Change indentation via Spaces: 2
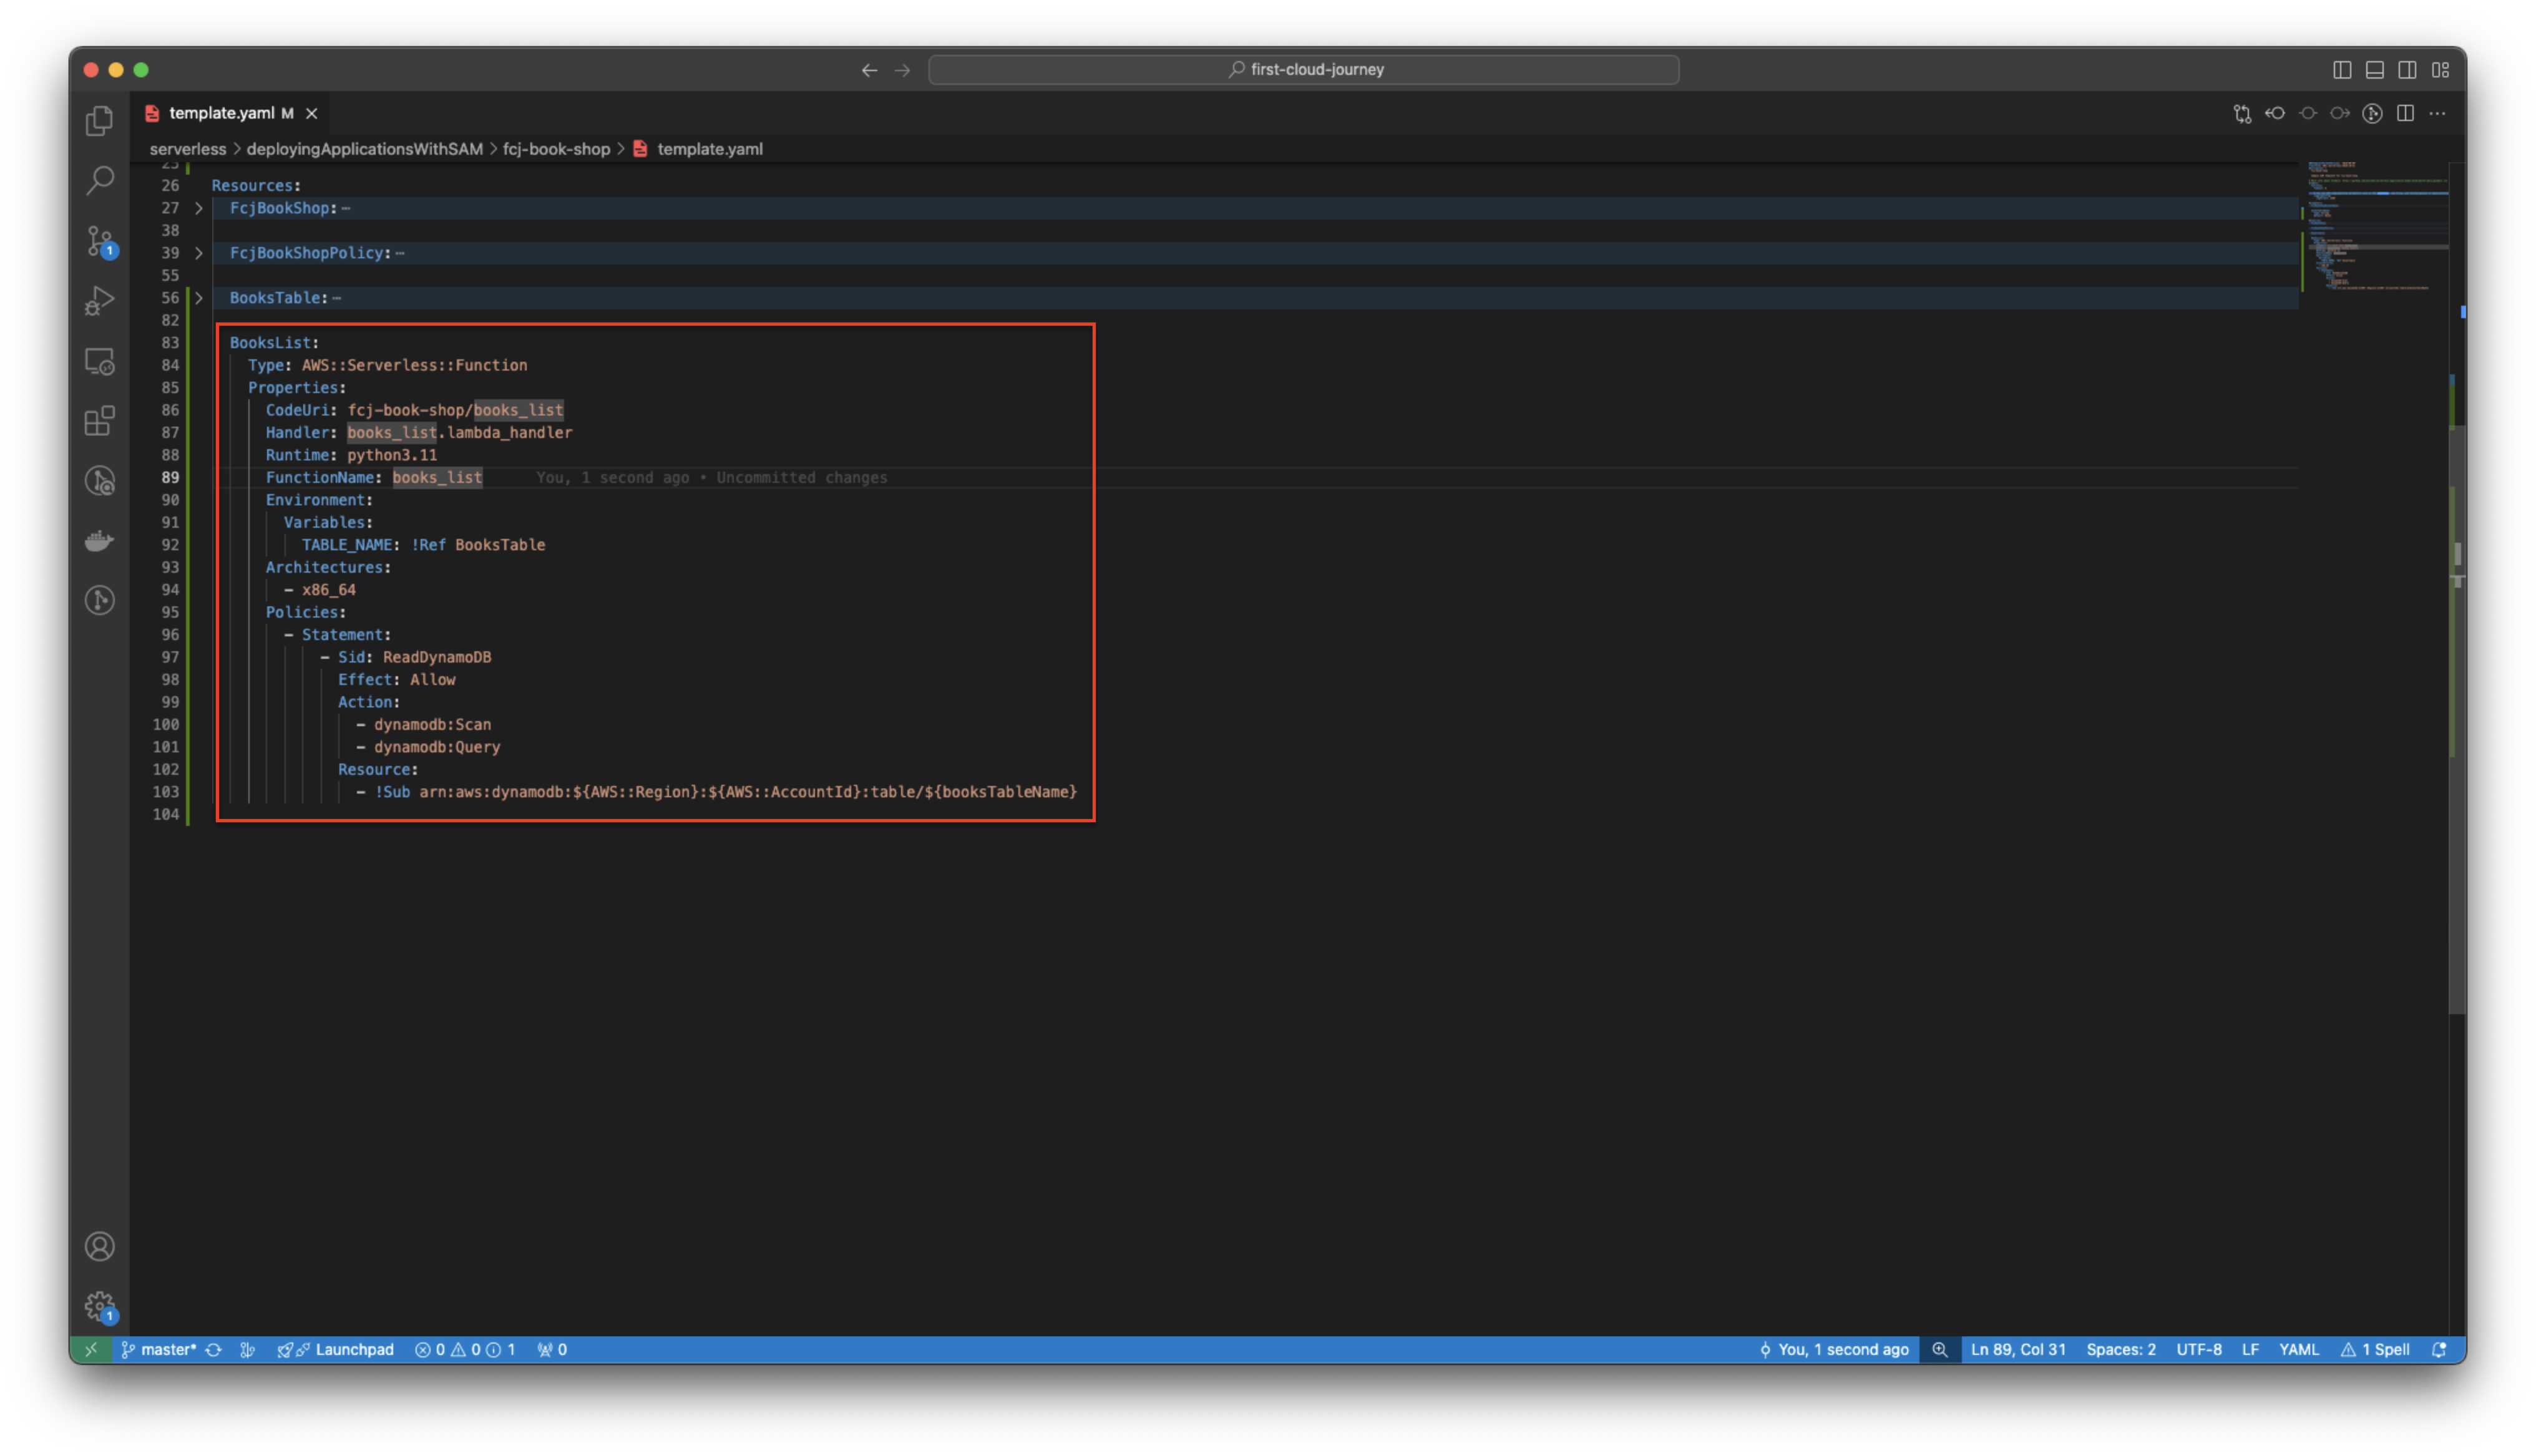 [2121, 1350]
